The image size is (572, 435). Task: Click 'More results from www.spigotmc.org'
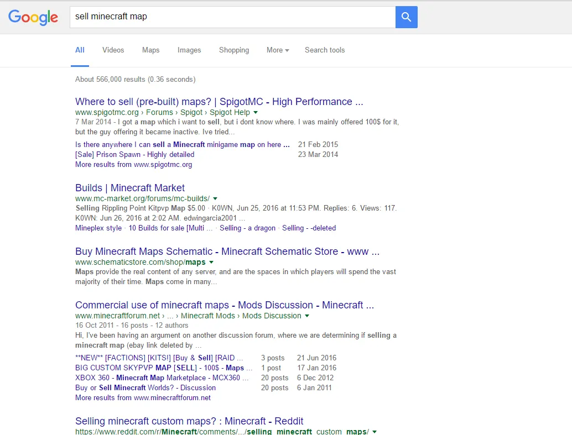[133, 165]
